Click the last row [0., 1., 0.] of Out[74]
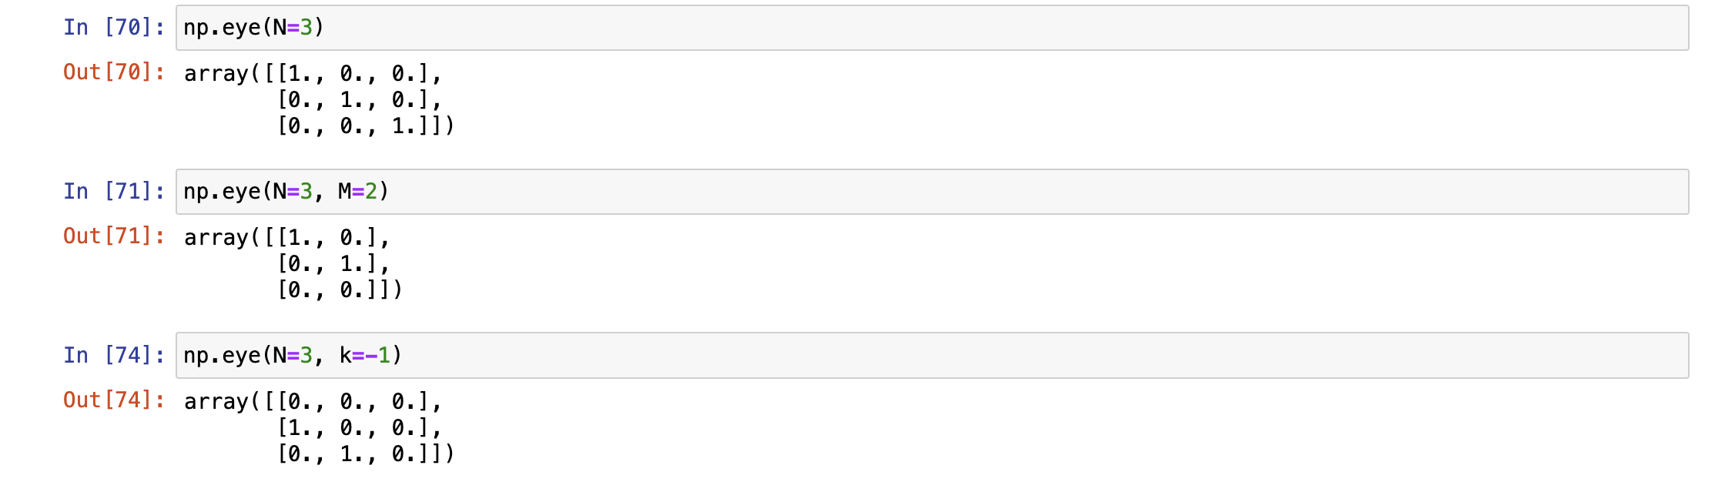This screenshot has width=1715, height=502. coord(359,454)
